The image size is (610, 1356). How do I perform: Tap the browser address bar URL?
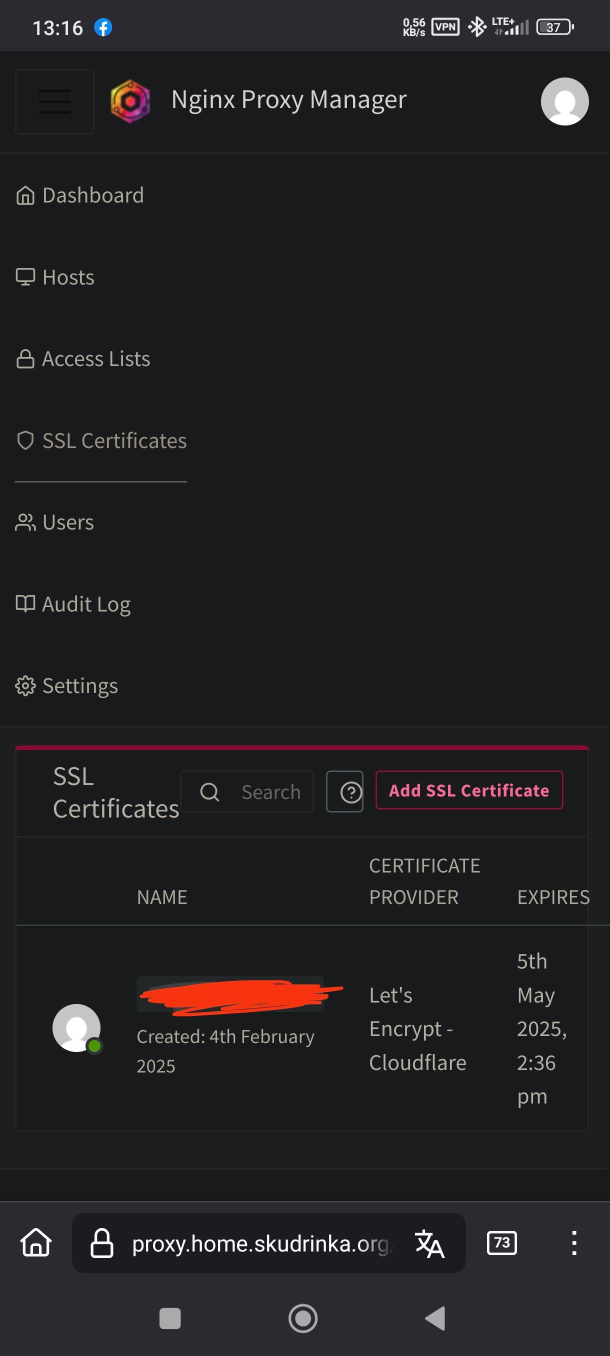point(260,1243)
